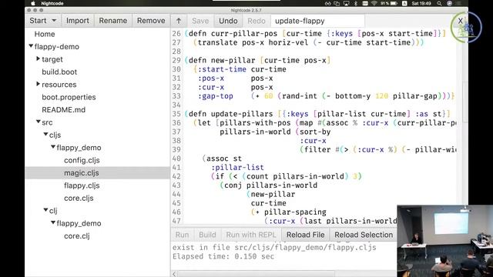Collapse flappy_demo folder under clj
The width and height of the screenshot is (493, 277).
click(53, 222)
